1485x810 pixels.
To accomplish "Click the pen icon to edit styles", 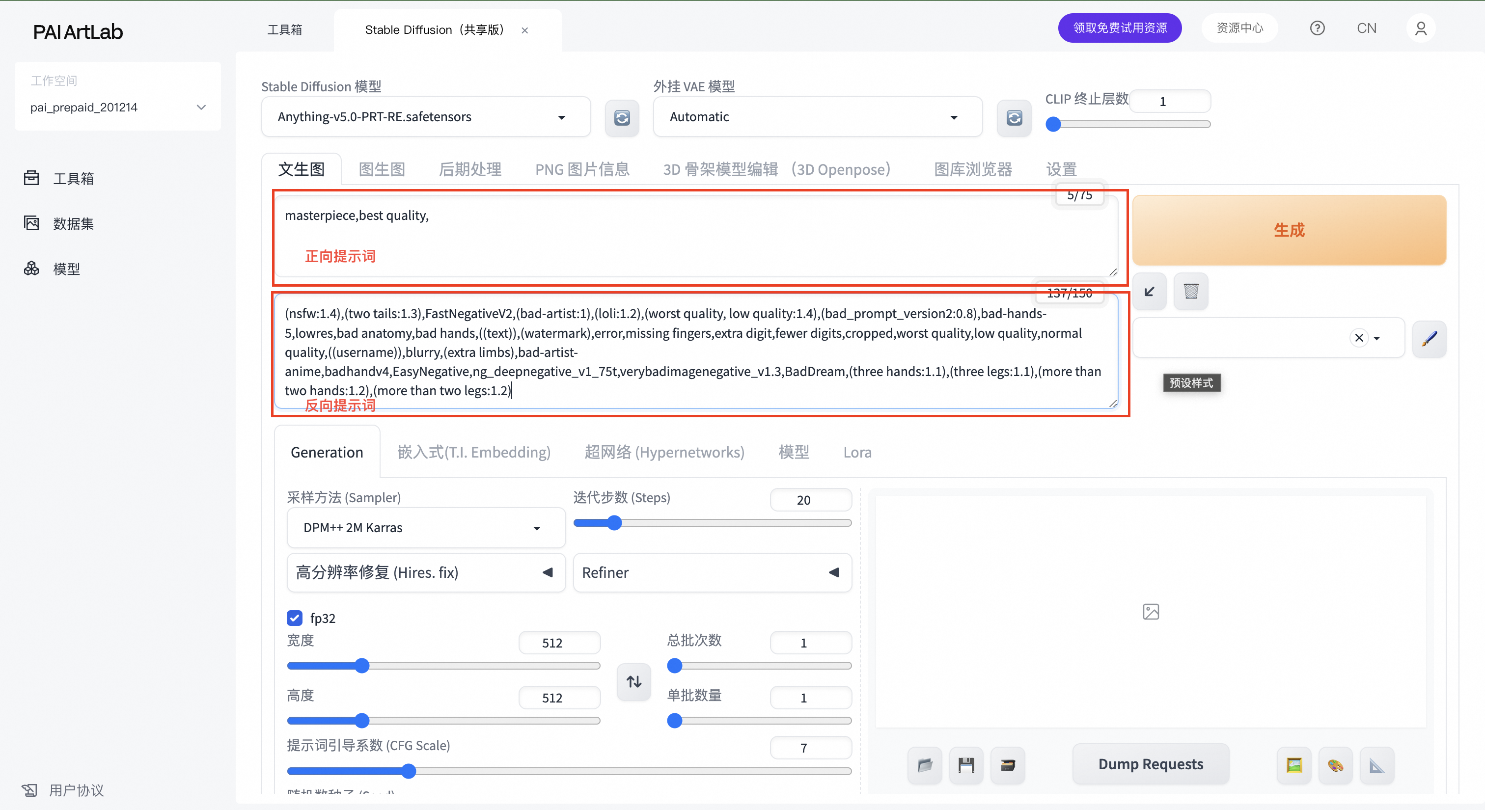I will 1429,338.
